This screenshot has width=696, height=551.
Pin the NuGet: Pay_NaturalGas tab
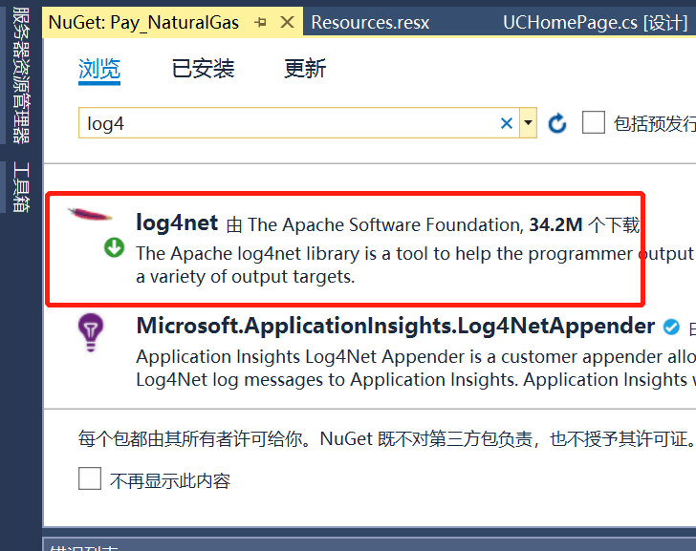tap(260, 22)
